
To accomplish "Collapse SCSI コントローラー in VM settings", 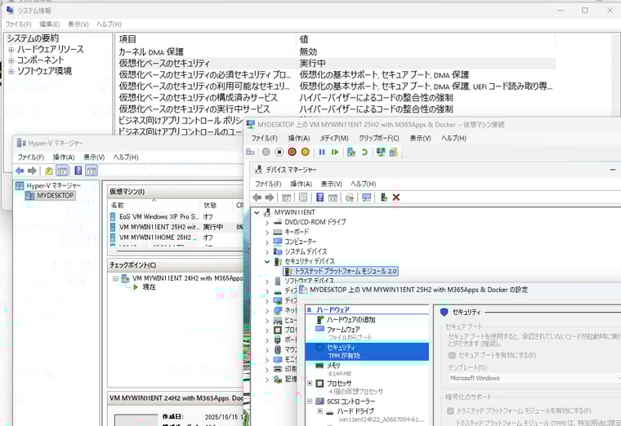I will (x=310, y=401).
